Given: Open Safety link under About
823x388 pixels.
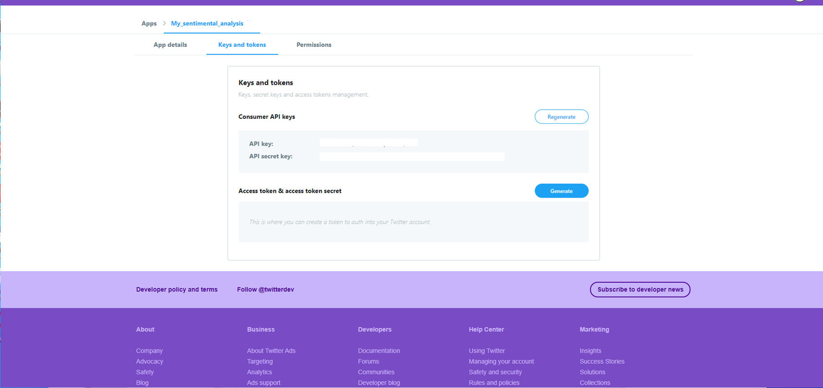Looking at the screenshot, I should (145, 372).
